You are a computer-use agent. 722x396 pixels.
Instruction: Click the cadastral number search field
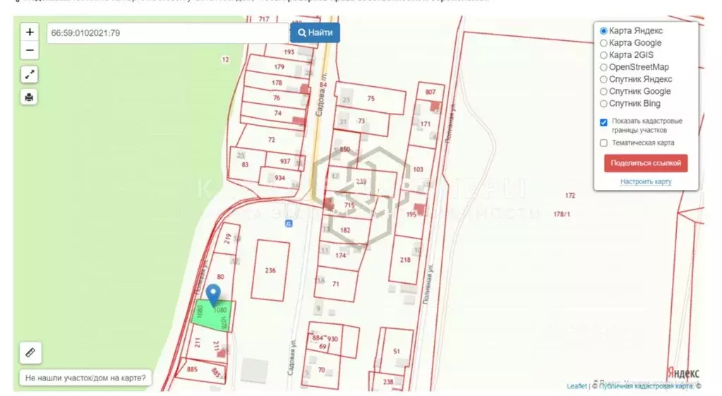pyautogui.click(x=168, y=33)
